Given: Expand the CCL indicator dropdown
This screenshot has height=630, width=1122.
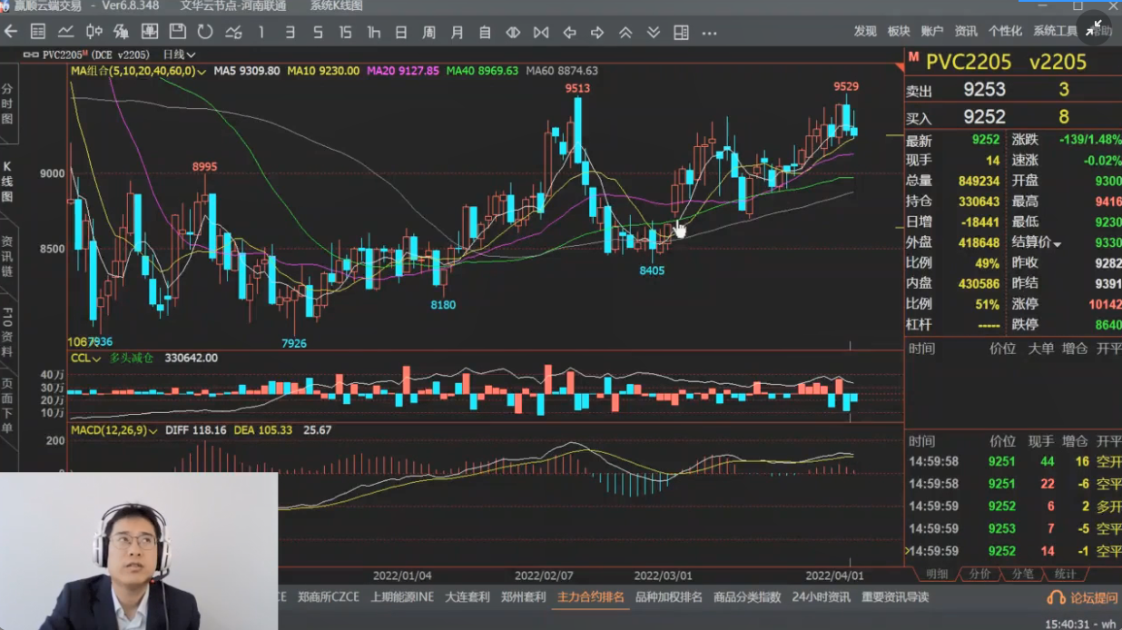Looking at the screenshot, I should click(96, 359).
